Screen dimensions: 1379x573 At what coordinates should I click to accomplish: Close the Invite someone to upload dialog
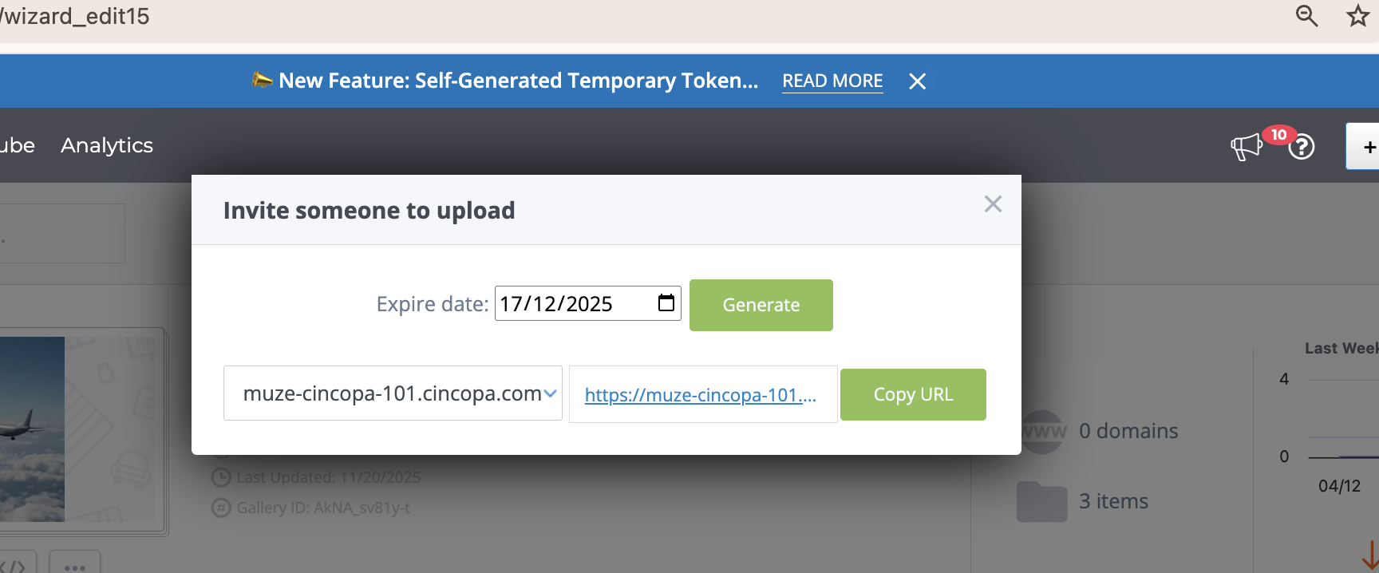coord(993,204)
